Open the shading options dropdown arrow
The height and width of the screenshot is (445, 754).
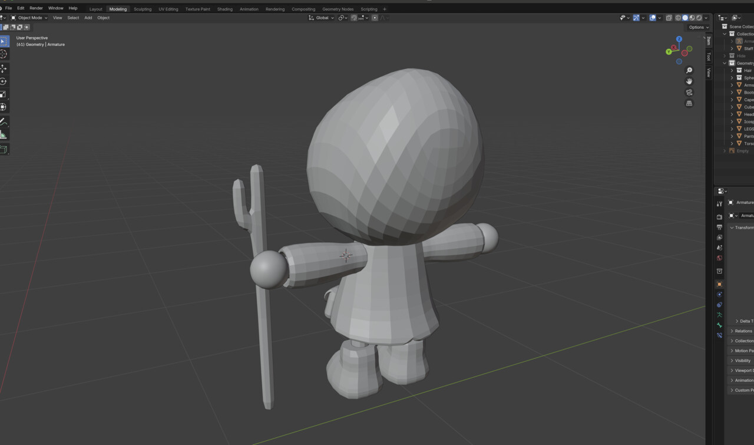point(706,18)
